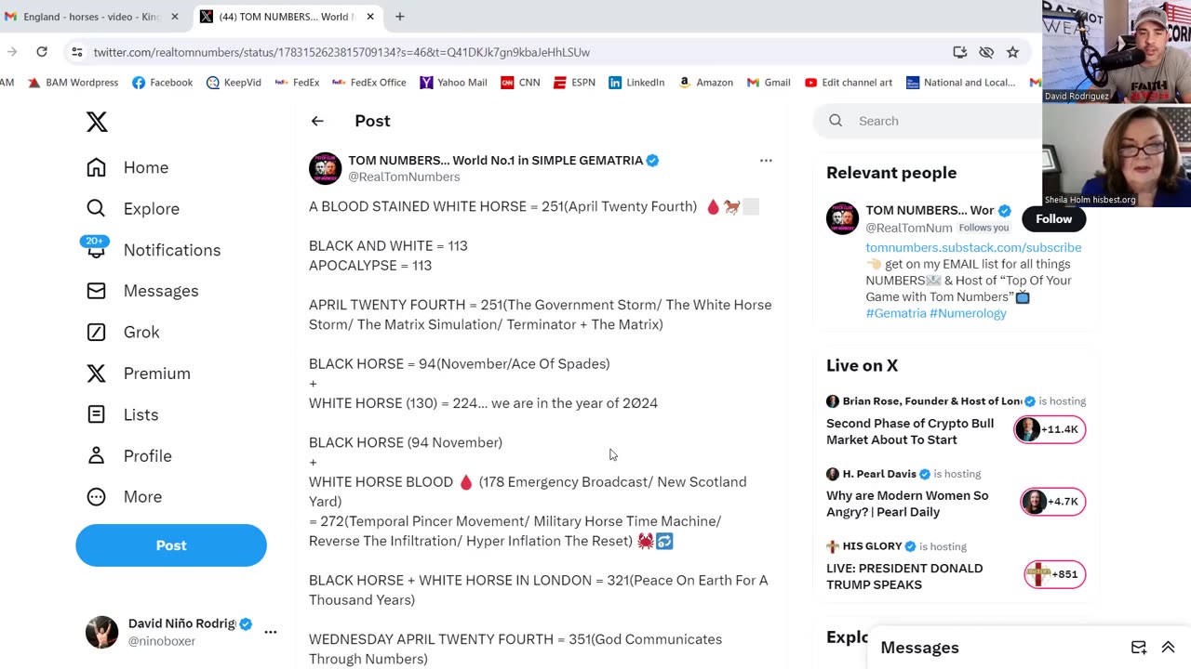Open the KeepVid bookmark

tap(234, 83)
